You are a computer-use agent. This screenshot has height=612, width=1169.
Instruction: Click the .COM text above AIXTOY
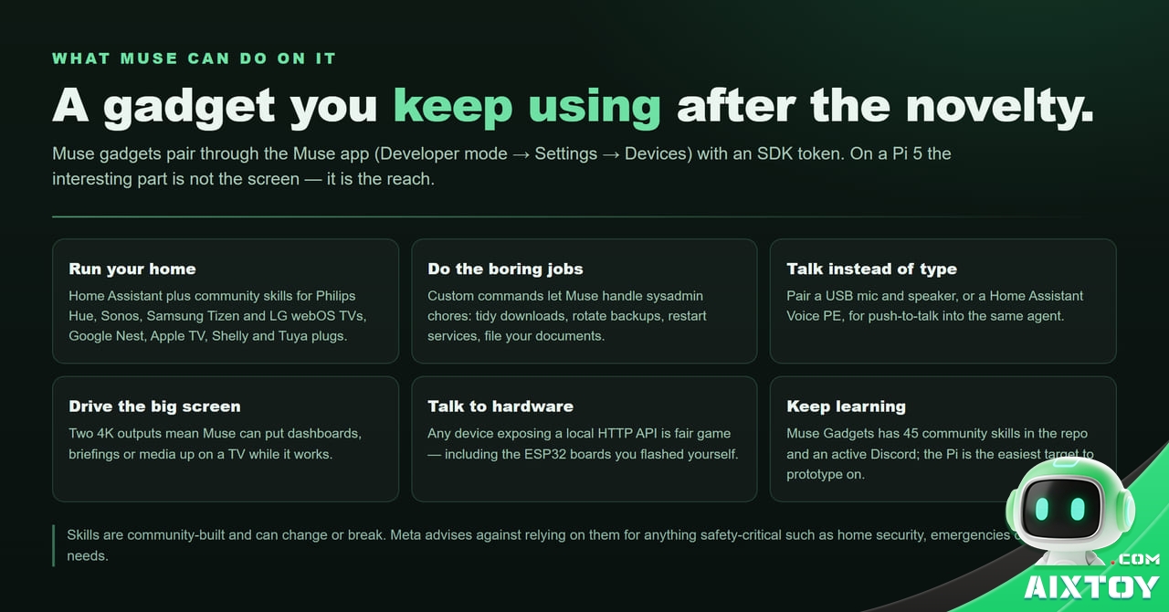pos(1136,559)
